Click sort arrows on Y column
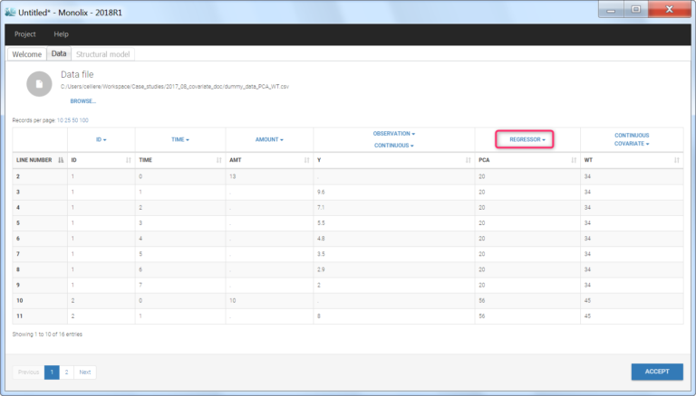Screen dimensions: 696x396 469,160
